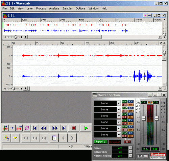Click the WaveLab application icon in title bar
The image size is (169, 161).
tap(4, 3)
